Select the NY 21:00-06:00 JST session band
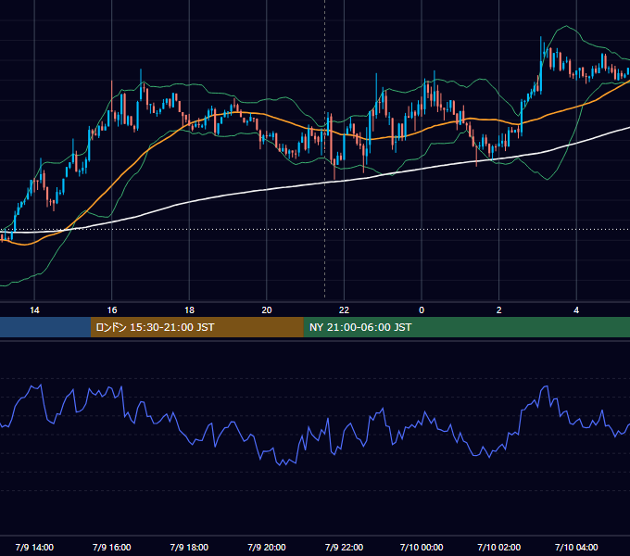The height and width of the screenshot is (556, 630). pyautogui.click(x=466, y=327)
